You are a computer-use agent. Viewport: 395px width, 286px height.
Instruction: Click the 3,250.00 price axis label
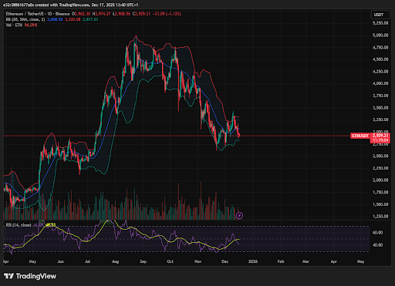tap(380, 119)
